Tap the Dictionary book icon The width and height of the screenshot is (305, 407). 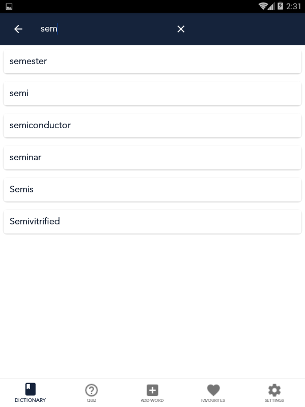pos(30,390)
